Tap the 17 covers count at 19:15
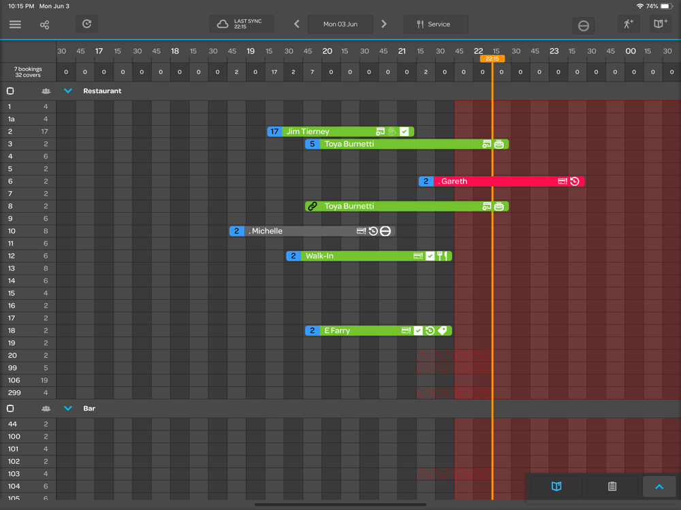 point(274,72)
